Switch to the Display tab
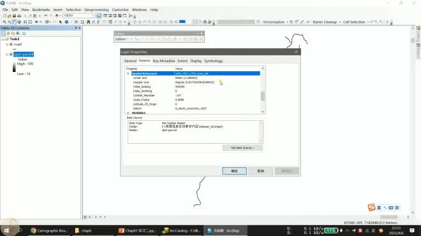This screenshot has height=236, width=421. pyautogui.click(x=196, y=61)
